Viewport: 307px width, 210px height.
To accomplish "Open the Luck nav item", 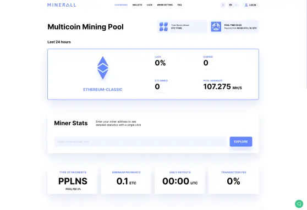I will pos(150,5).
